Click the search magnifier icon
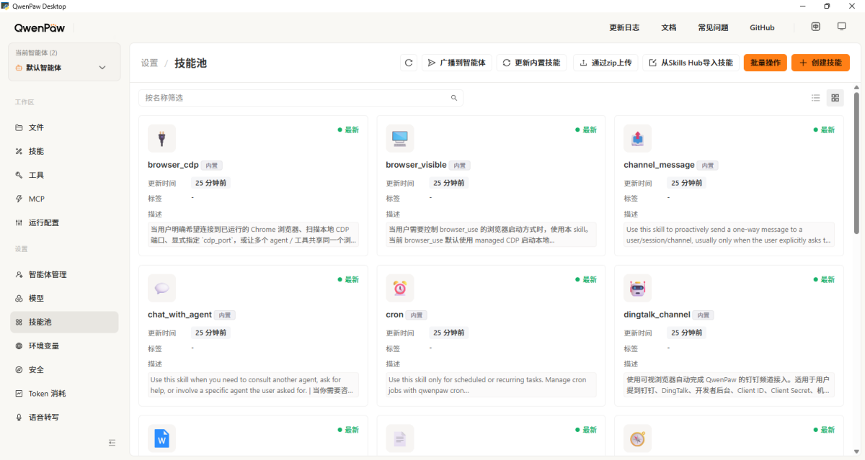Screen dimensions: 865x460 pos(454,98)
